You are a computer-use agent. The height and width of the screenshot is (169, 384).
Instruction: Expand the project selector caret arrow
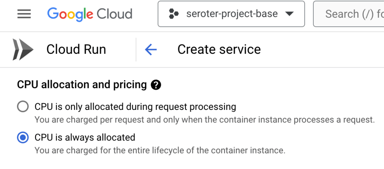click(289, 14)
